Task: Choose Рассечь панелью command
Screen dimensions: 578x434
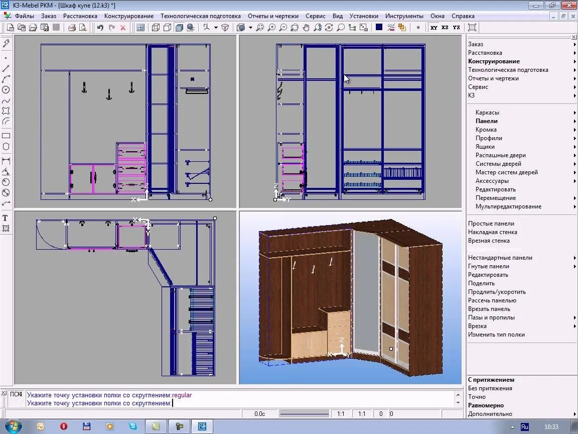Action: point(492,300)
